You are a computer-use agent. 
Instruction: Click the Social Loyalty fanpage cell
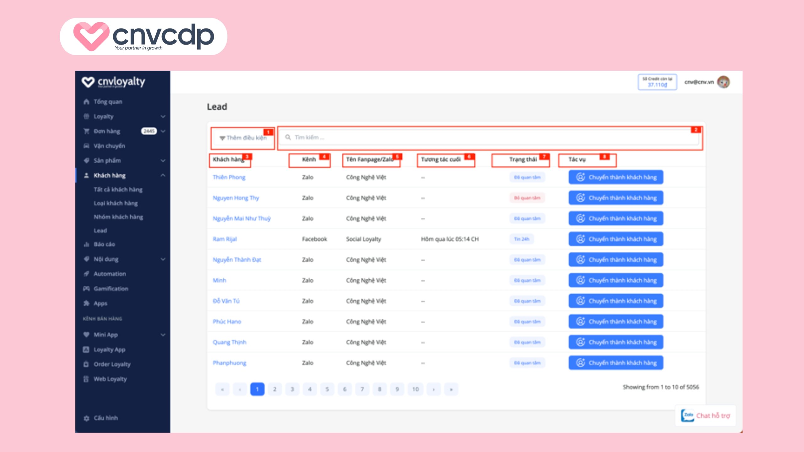point(363,239)
